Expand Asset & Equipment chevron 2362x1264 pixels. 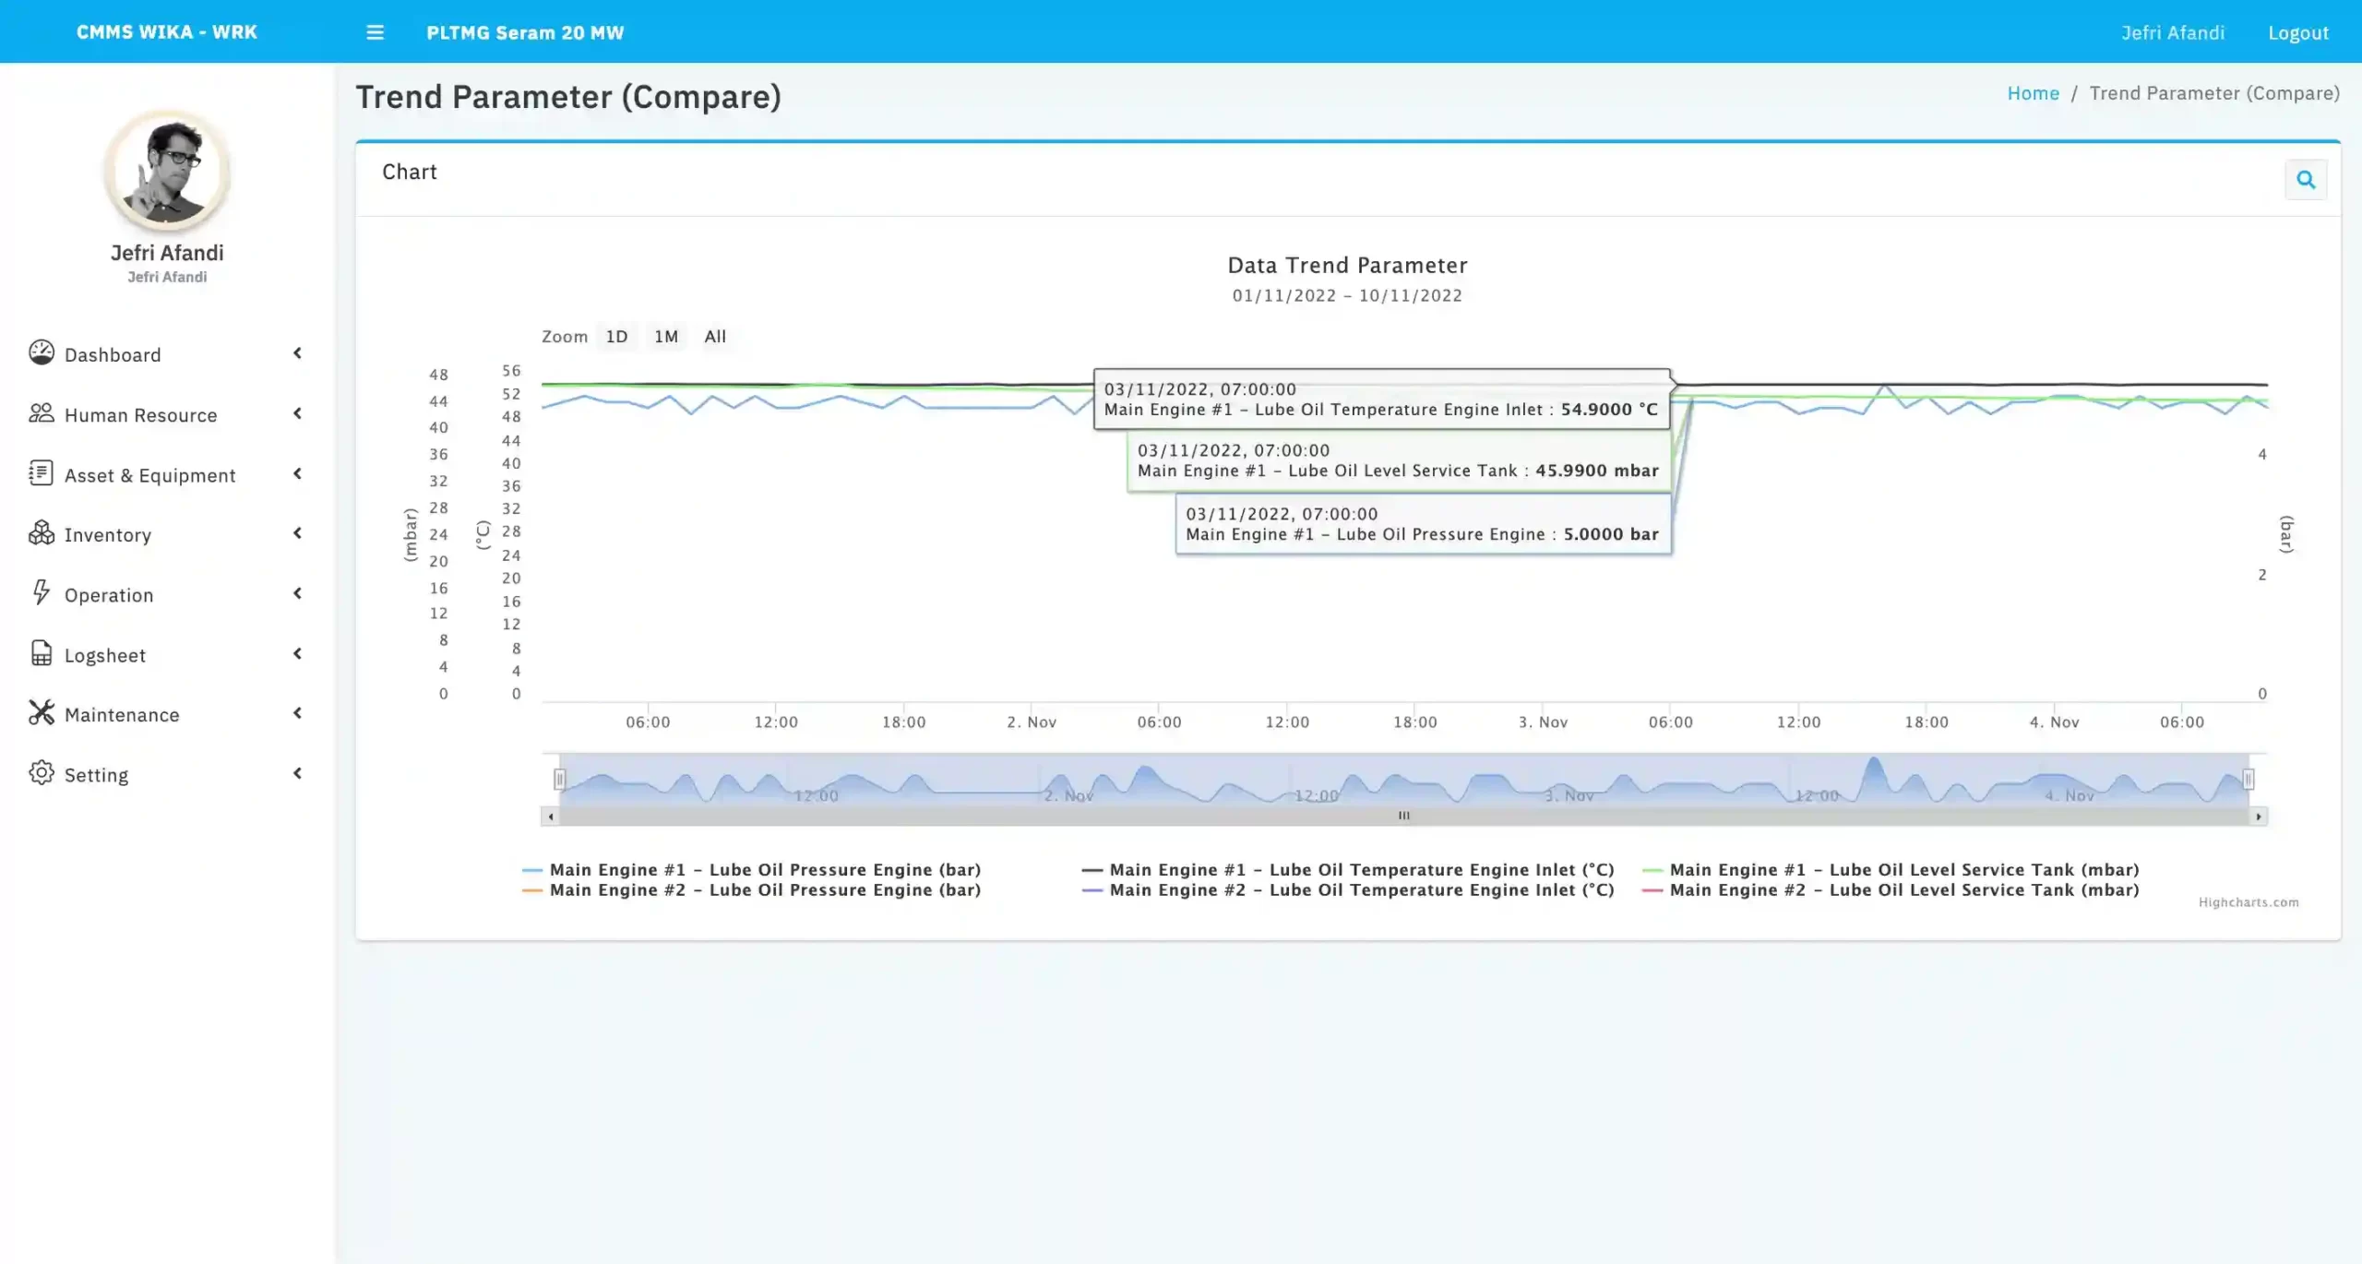click(297, 473)
